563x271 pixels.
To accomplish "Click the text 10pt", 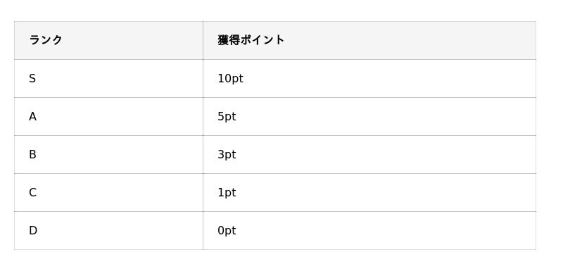I will click(231, 79).
